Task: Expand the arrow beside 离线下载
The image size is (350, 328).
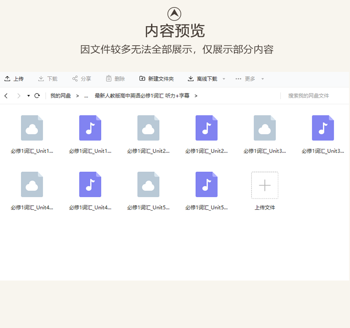Action: click(224, 79)
